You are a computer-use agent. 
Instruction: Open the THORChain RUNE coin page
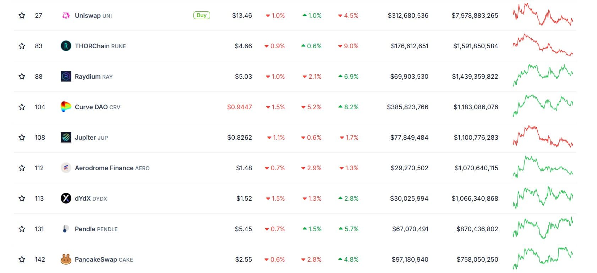[100, 46]
